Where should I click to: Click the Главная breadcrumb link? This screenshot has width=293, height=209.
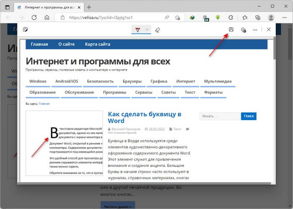pos(44,104)
